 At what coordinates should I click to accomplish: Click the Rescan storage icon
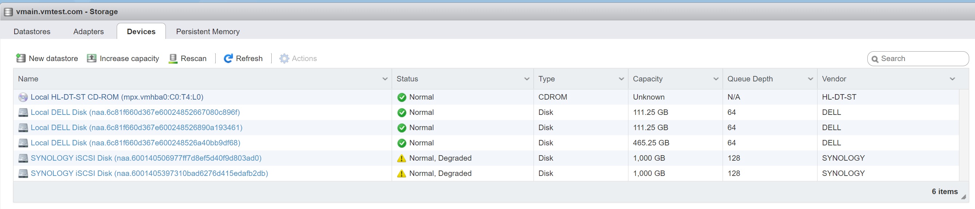pos(173,58)
